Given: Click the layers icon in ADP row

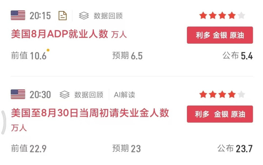Looking at the screenshot, I should tap(84, 16).
